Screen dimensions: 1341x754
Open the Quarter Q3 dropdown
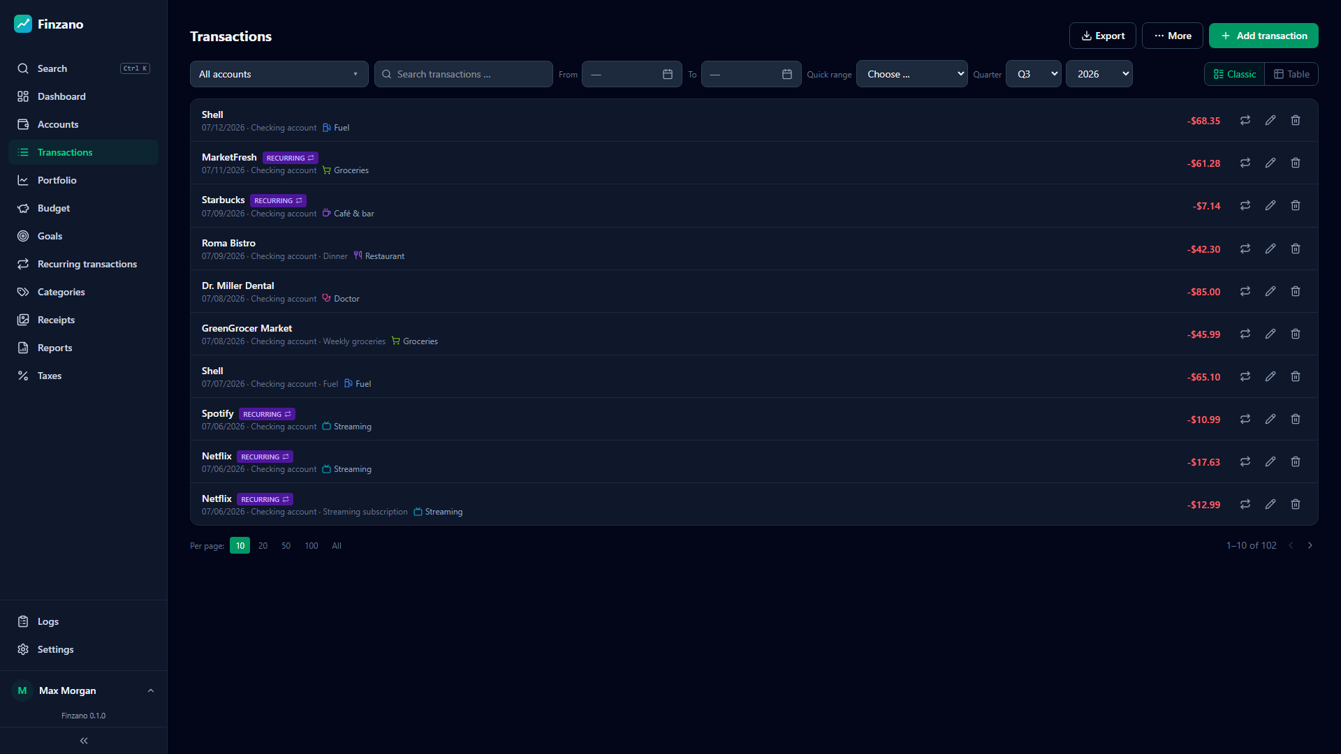click(x=1033, y=74)
